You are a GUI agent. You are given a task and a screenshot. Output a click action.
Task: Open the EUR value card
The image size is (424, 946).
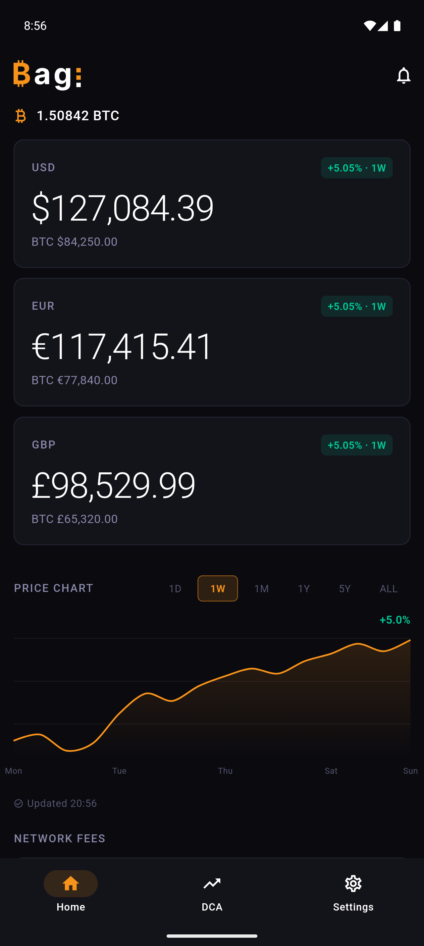pos(212,342)
